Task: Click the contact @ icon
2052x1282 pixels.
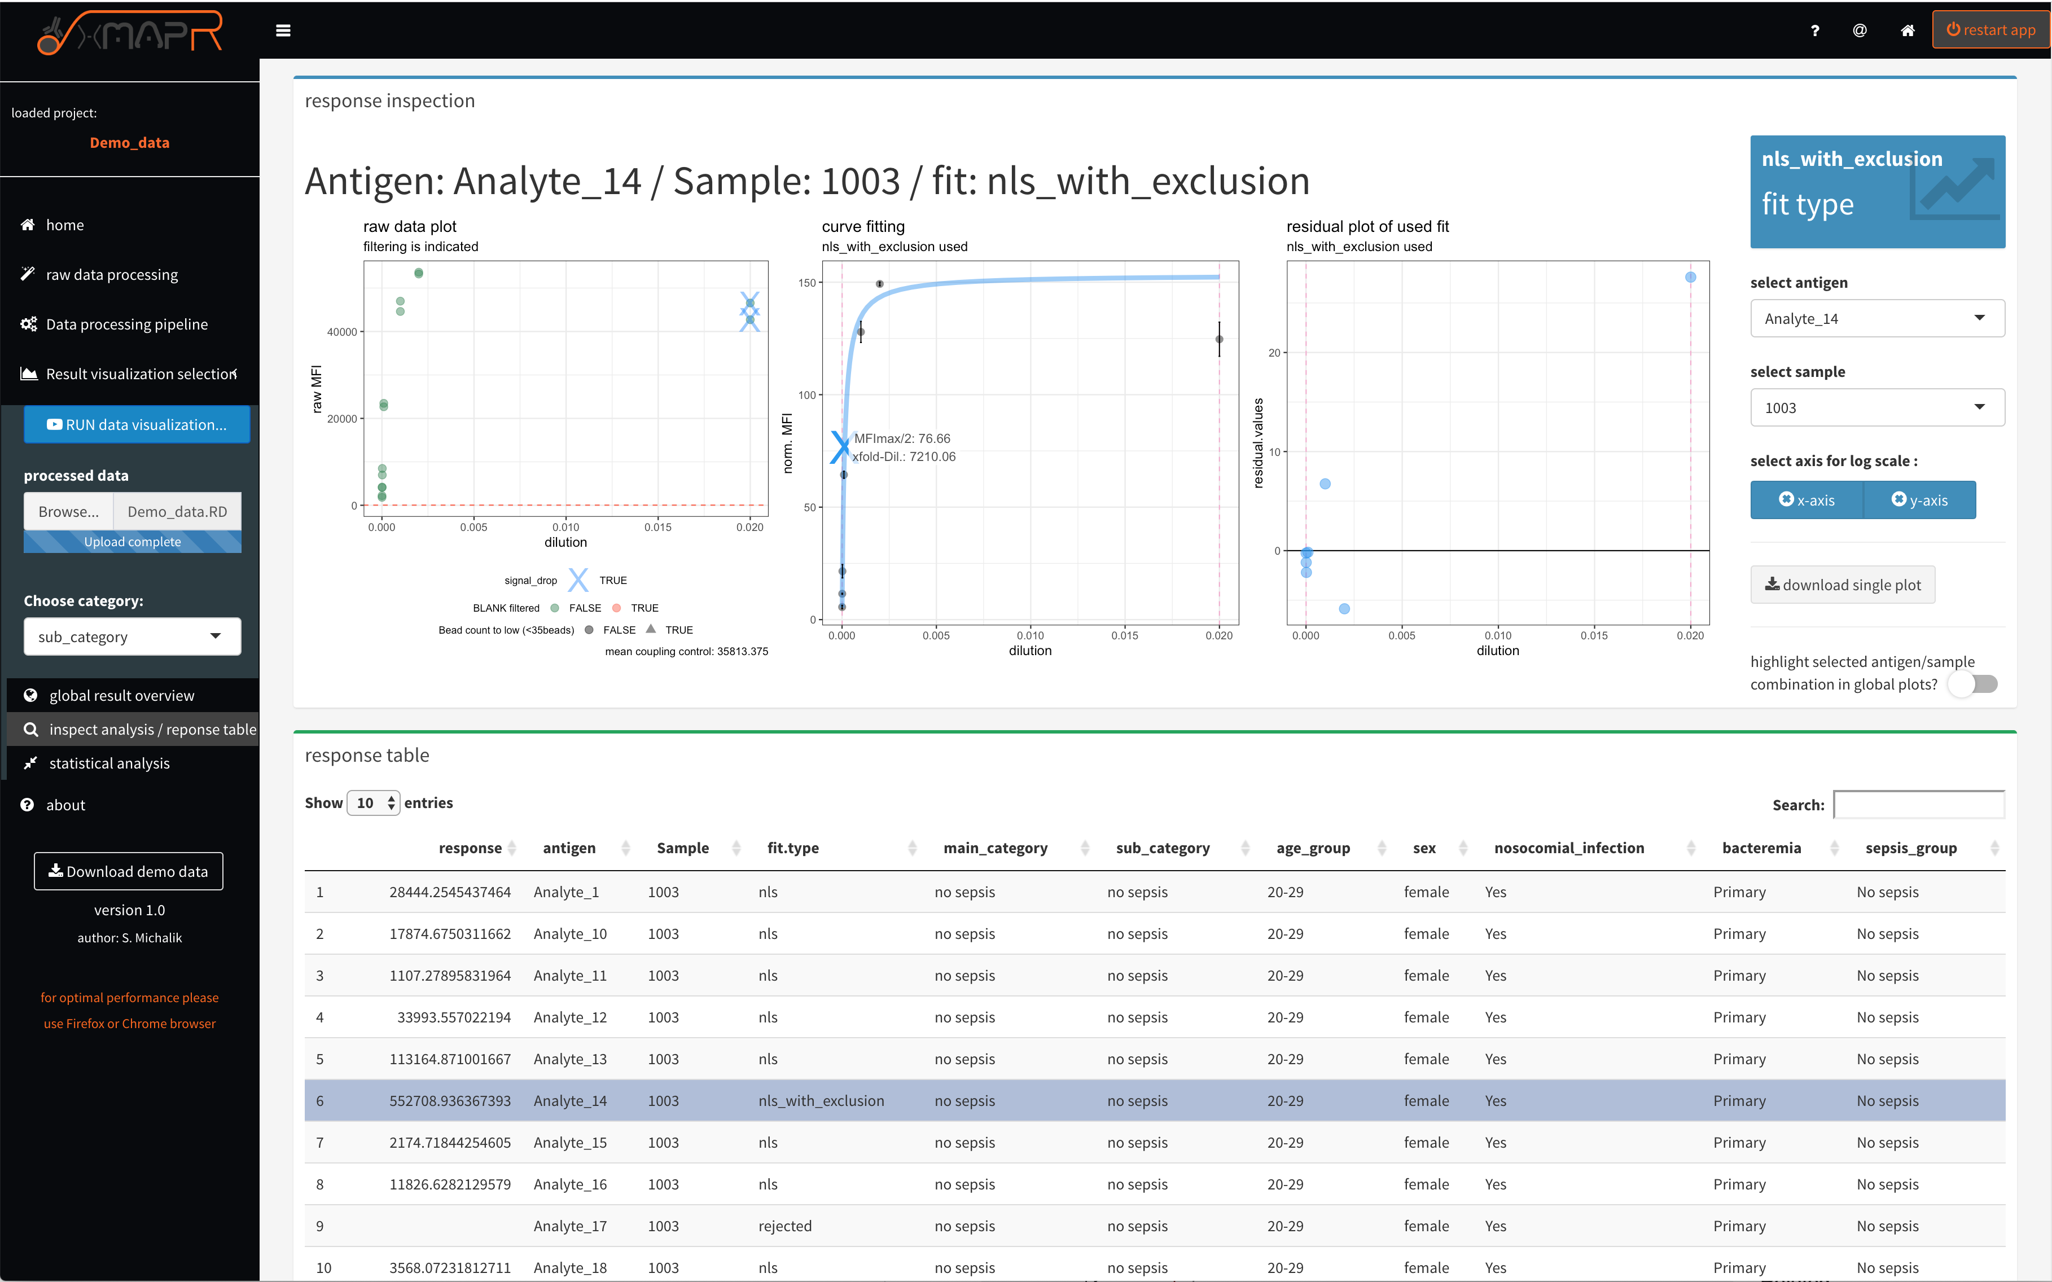Action: (1858, 30)
